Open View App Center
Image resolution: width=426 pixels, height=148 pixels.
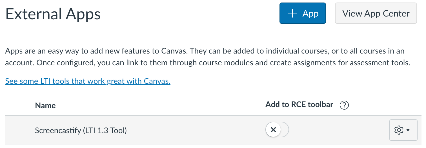tap(376, 13)
